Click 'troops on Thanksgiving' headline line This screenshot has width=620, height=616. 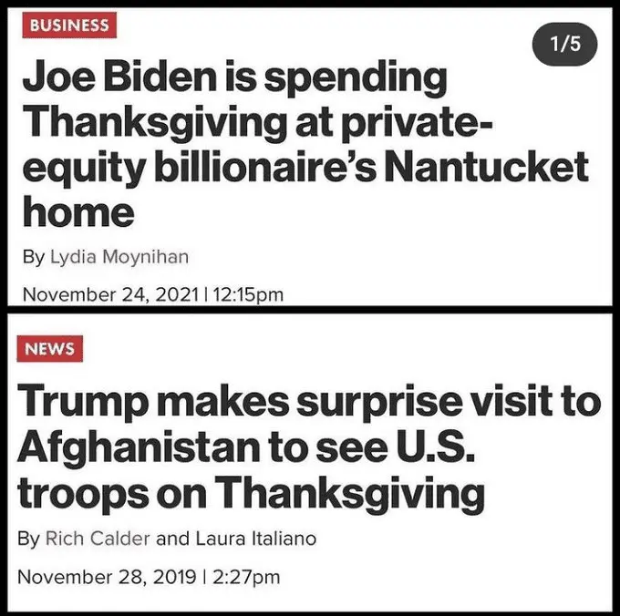click(251, 493)
